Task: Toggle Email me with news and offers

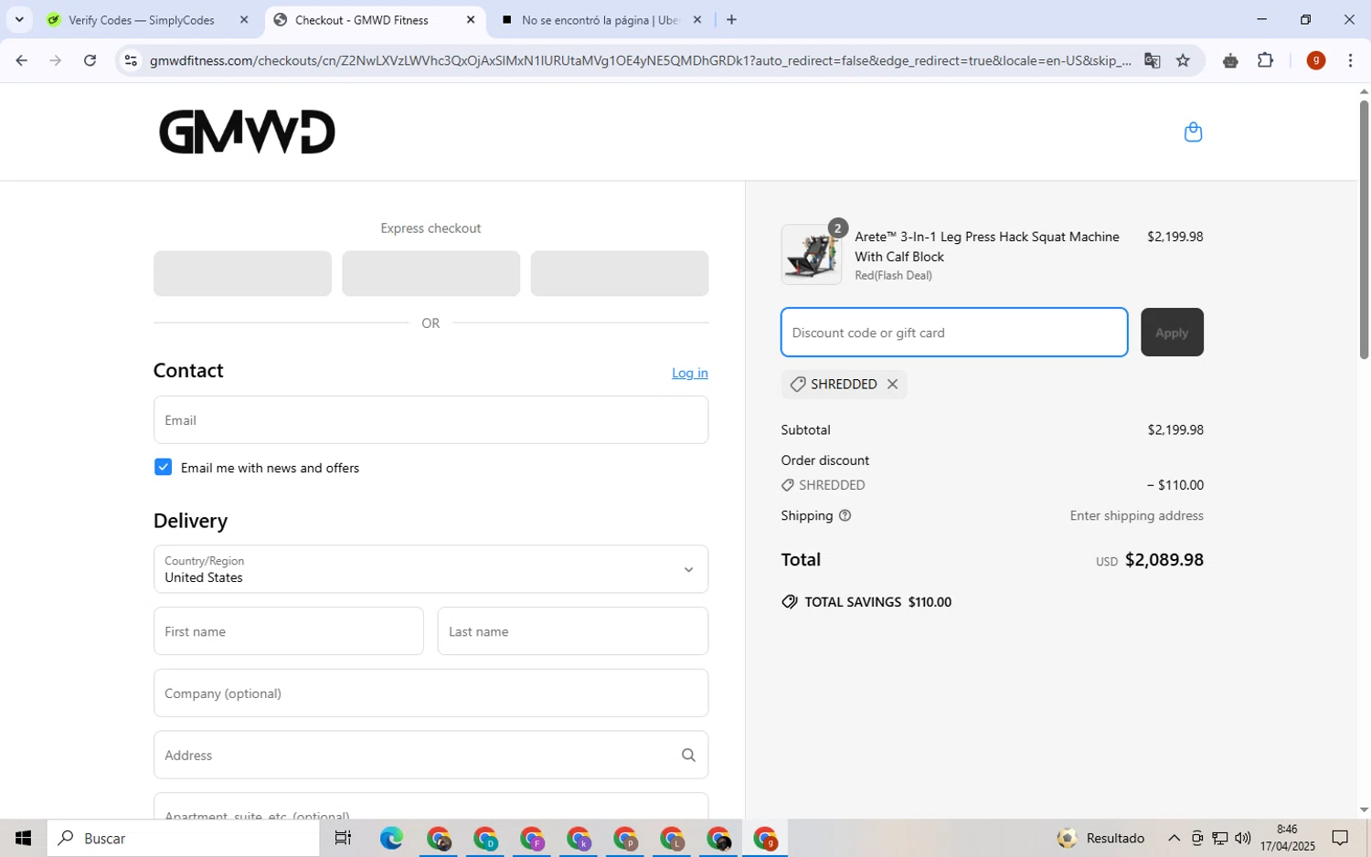Action: click(163, 467)
